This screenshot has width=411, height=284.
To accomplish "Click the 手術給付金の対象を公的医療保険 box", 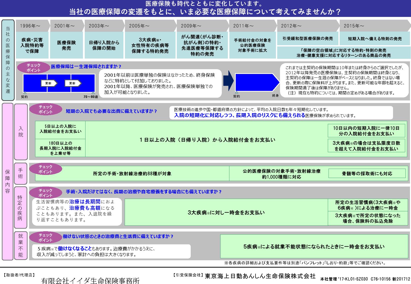I will [x=253, y=45].
